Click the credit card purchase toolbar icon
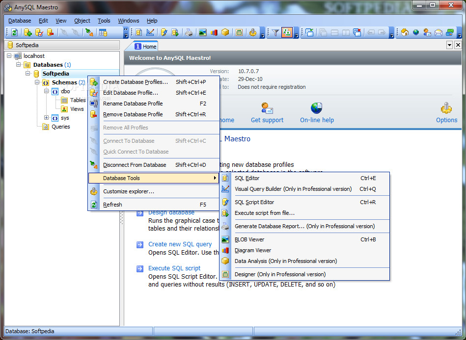The height and width of the screenshot is (340, 466). point(450,33)
